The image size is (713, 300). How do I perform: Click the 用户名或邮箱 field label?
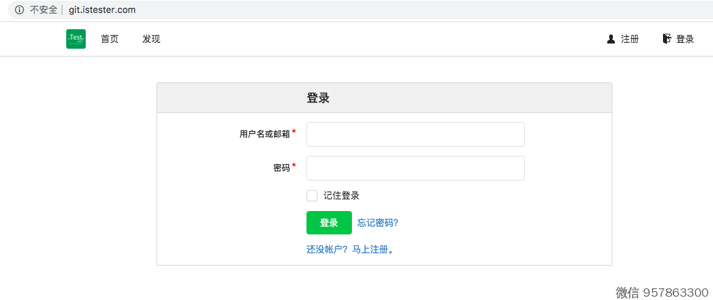(264, 134)
